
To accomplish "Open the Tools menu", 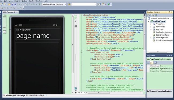I will [31, 1].
